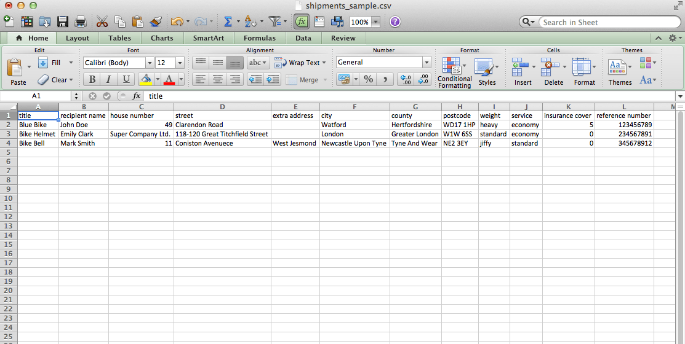Open the Charts tab
The image size is (685, 344).
click(162, 38)
